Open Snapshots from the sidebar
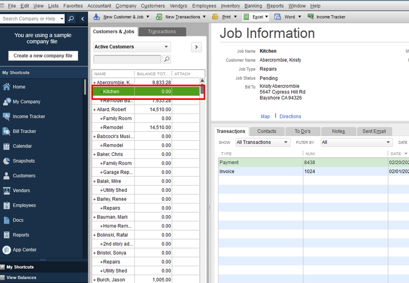This screenshot has width=409, height=283. point(24,161)
